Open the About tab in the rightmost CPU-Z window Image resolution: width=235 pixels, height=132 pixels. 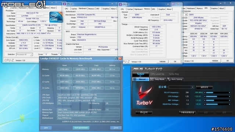click(222, 8)
